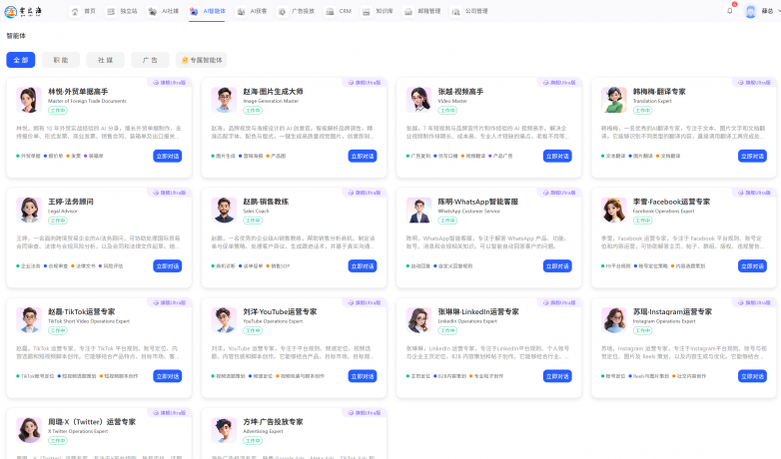Start chat with 张琳琳·LinkedIn运营专家
Image resolution: width=781 pixels, height=459 pixels.
point(557,376)
